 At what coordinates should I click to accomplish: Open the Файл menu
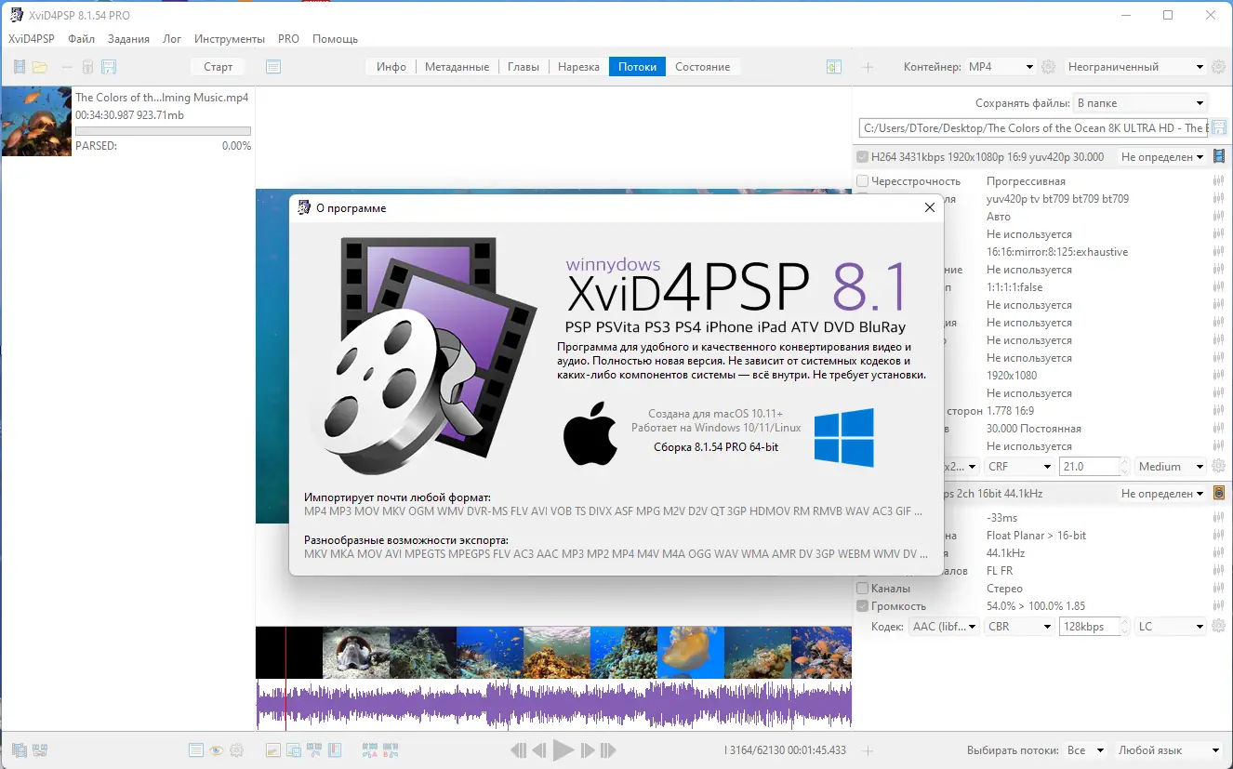point(81,39)
